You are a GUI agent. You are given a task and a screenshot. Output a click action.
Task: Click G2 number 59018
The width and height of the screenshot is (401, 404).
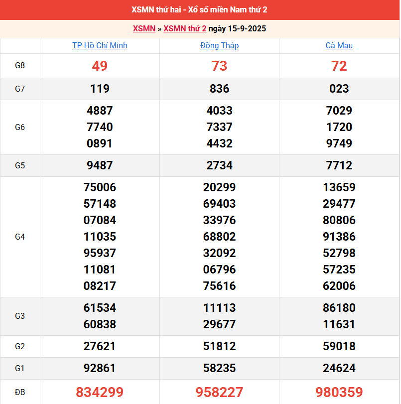[x=339, y=347]
